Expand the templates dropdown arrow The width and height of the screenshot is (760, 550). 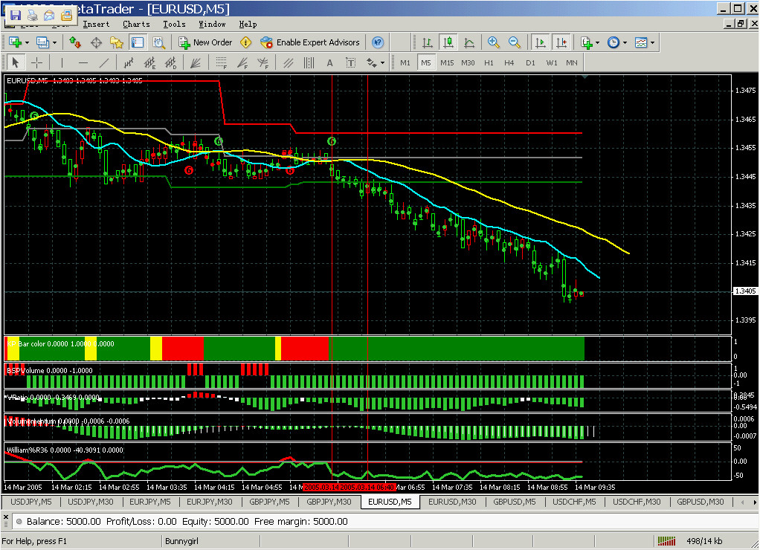click(x=652, y=42)
